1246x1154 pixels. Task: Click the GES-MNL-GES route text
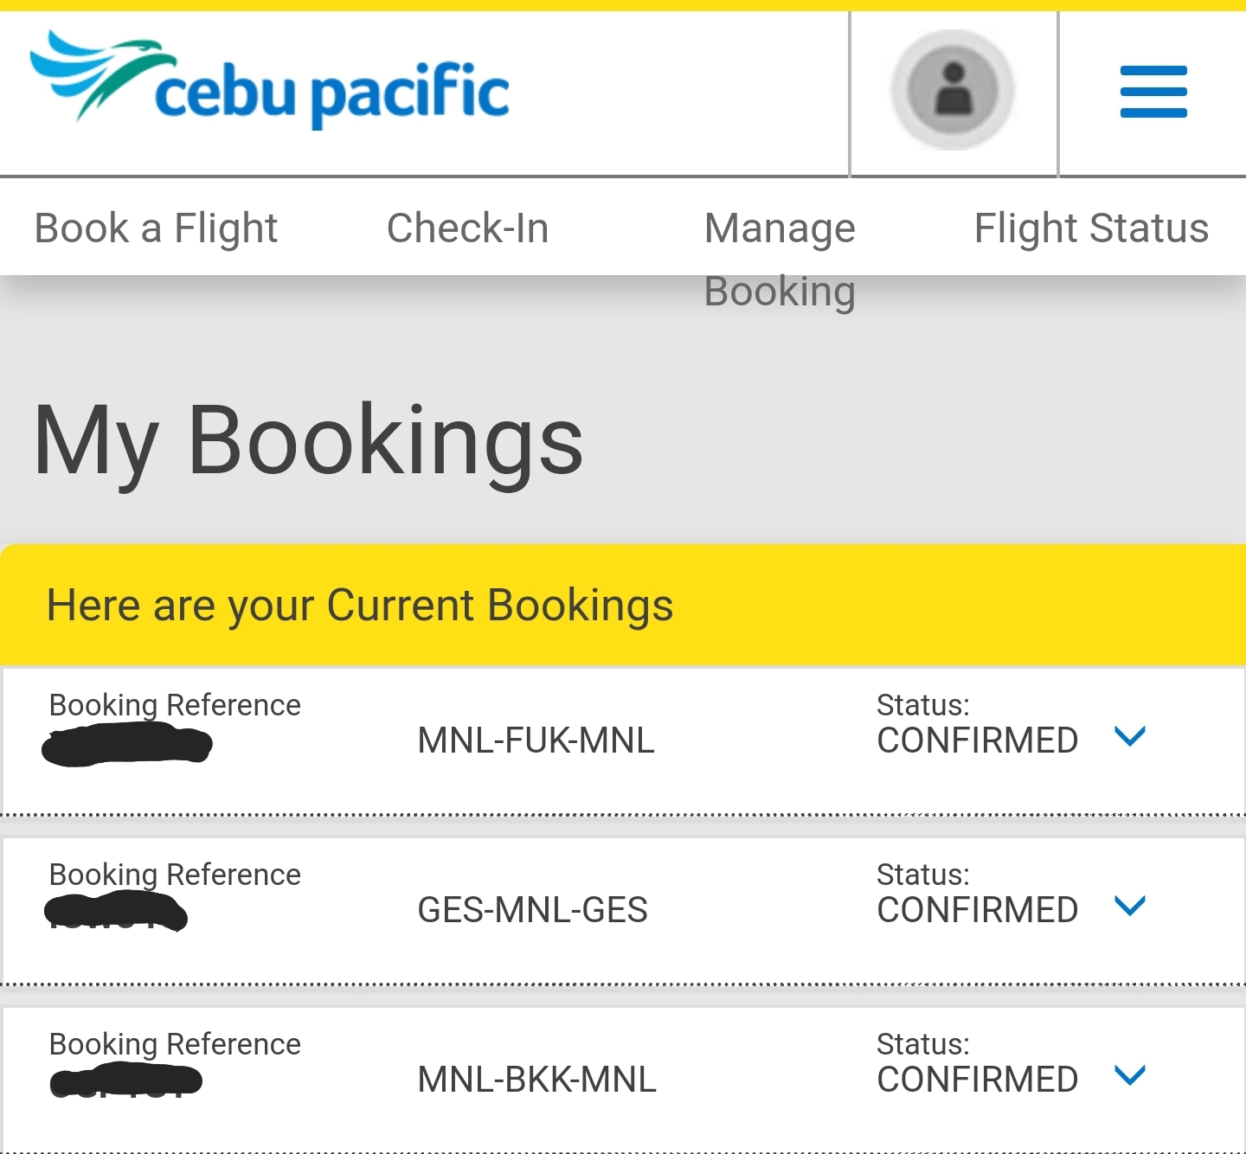click(532, 909)
